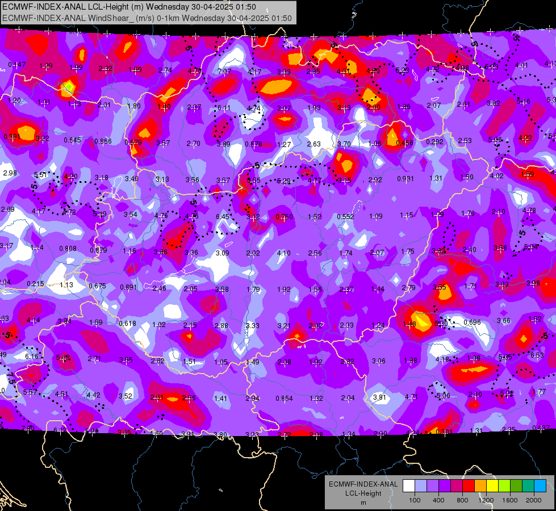The width and height of the screenshot is (556, 511).
Task: Click the wind shear value 0.437
Action: pos(541,428)
